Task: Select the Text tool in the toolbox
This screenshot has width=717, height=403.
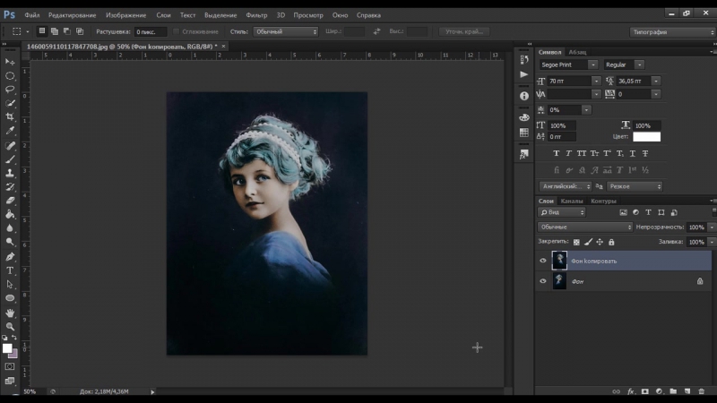Action: tap(10, 270)
